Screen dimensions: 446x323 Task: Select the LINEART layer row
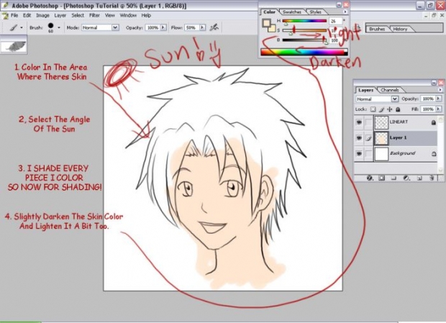click(396, 122)
